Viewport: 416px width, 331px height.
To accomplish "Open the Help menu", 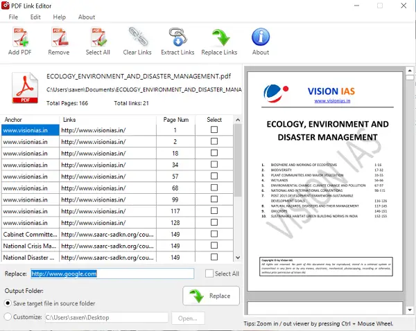I will [60, 17].
